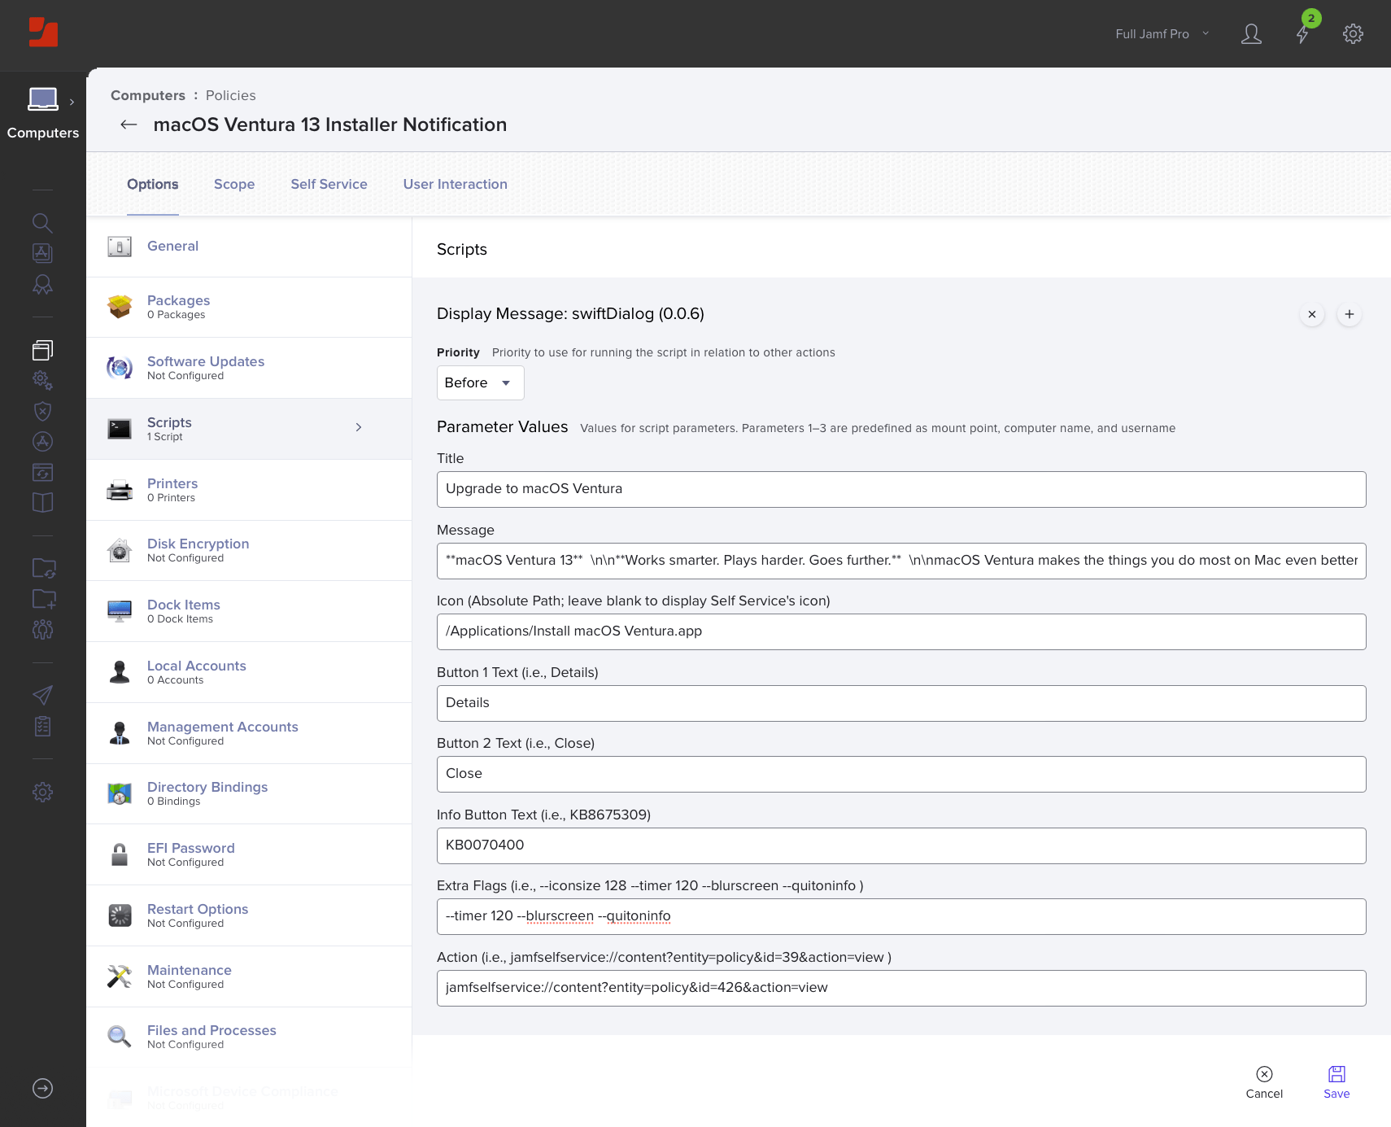This screenshot has width=1391, height=1127.
Task: Click the window-with-refresh-arrows sidebar icon
Action: coord(42,472)
